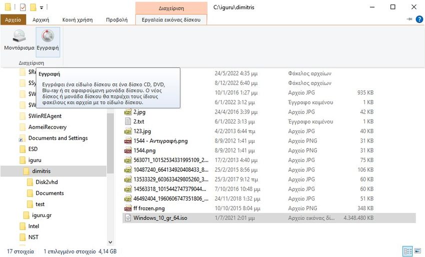Viewport: 425px width, 257px height.
Task: Select the 10487240_664134920408433 JPG file icon
Action: (x=128, y=169)
